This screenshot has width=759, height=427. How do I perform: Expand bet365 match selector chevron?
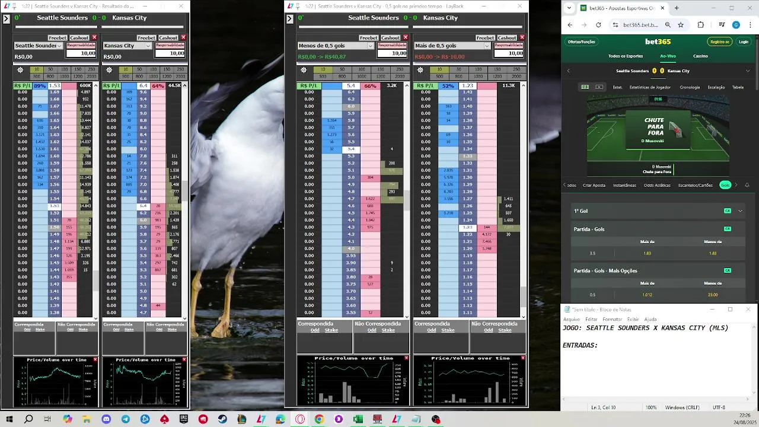pos(748,71)
